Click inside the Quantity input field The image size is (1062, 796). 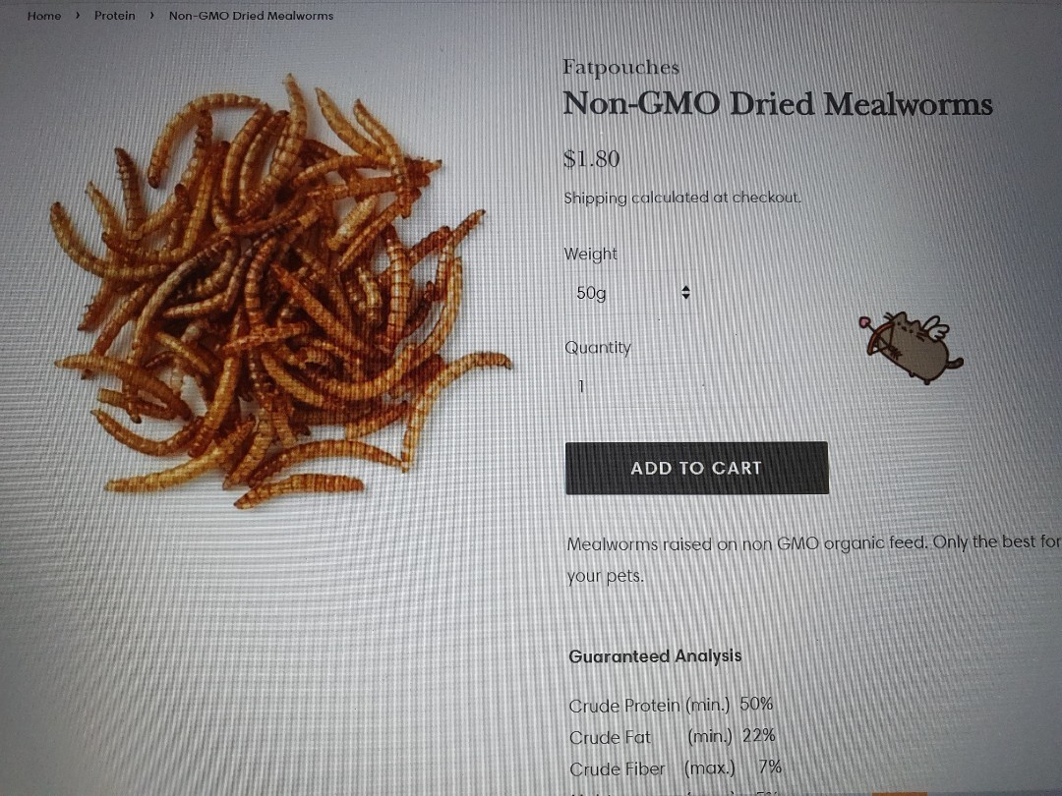coord(631,386)
